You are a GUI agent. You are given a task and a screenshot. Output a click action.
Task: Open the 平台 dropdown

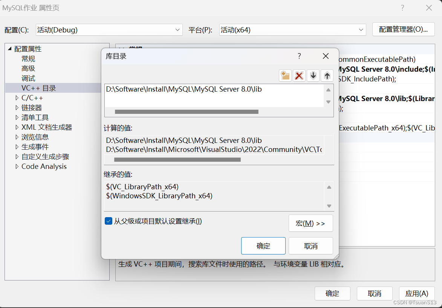click(x=293, y=30)
